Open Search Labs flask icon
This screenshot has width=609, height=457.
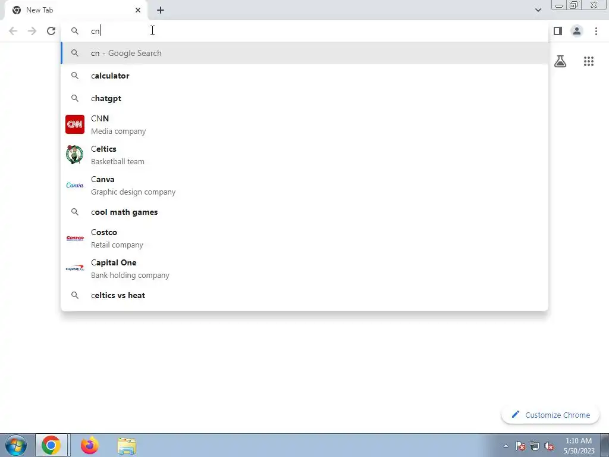[560, 61]
